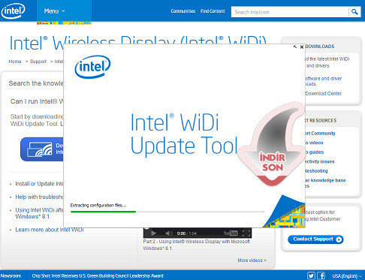365x280 pixels.
Task: Mute the video volume icon
Action: 169,233
